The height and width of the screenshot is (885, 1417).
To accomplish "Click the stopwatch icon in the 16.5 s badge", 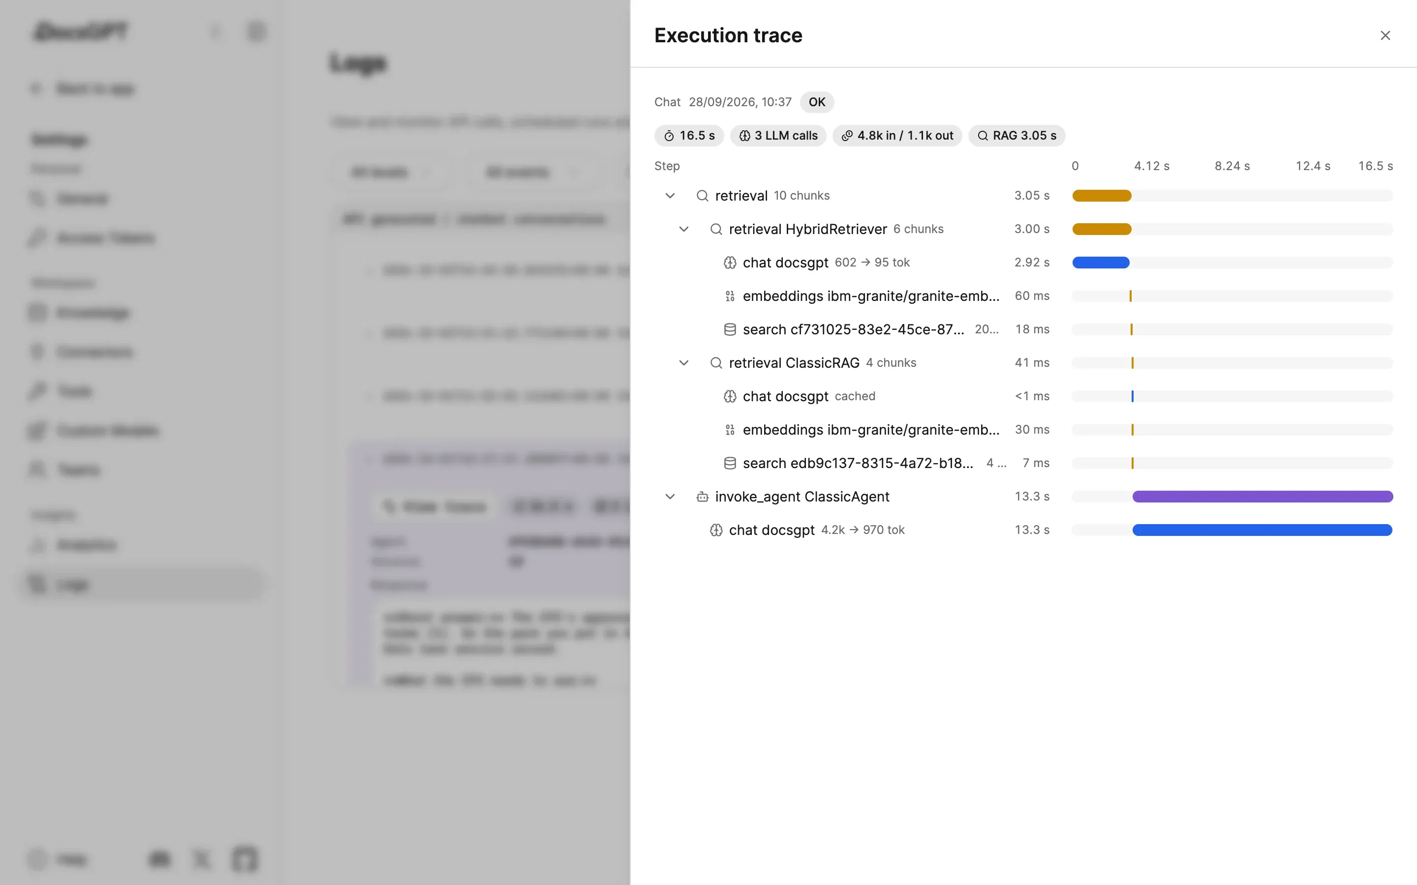I will [x=669, y=136].
